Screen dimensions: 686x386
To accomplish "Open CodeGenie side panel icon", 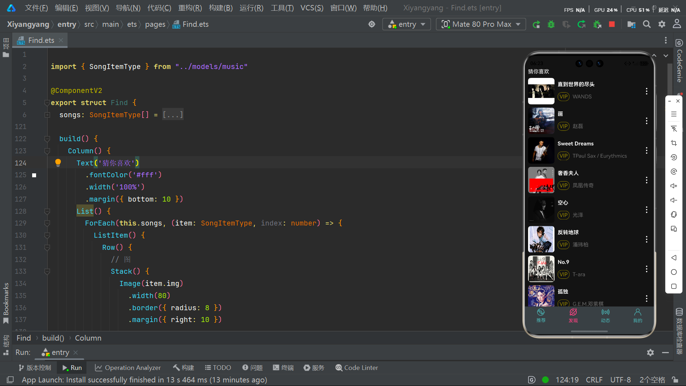I will click(x=679, y=43).
